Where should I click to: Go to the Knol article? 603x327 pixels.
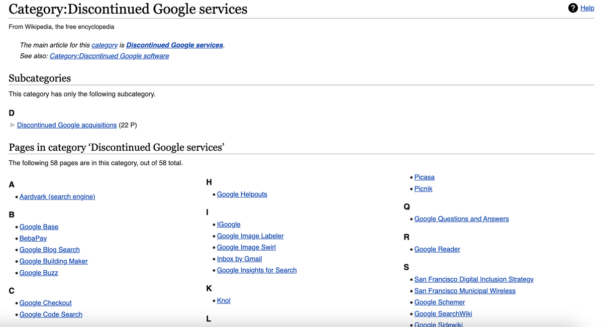click(224, 300)
